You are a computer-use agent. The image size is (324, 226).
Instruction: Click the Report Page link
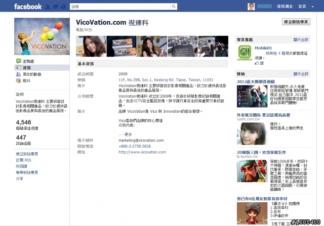click(x=27, y=172)
